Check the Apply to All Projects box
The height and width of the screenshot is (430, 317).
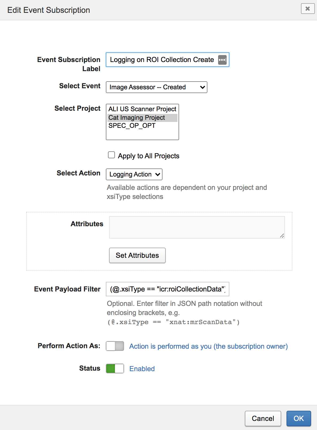click(x=111, y=155)
